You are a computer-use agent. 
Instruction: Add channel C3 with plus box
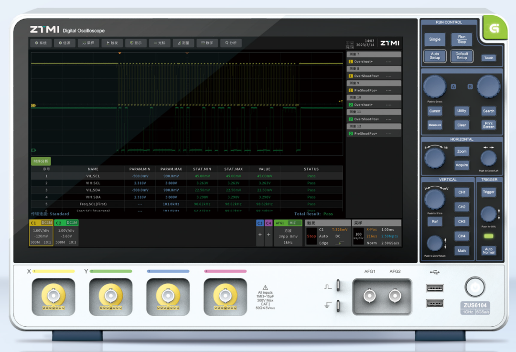(260, 232)
